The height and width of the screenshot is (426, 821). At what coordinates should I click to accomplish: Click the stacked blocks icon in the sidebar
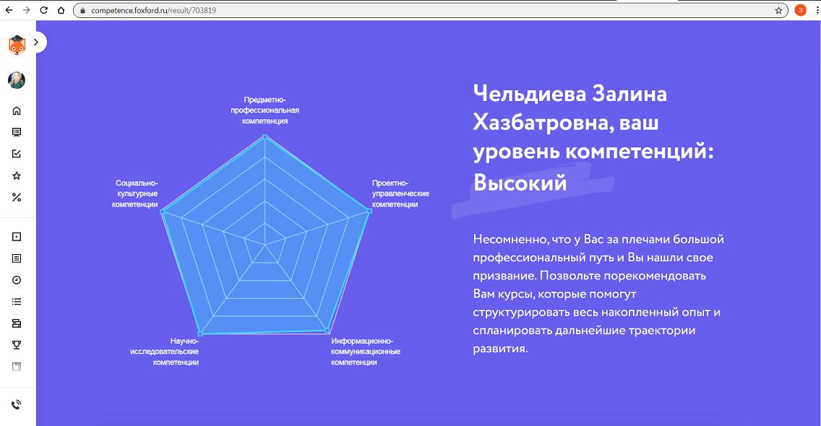coord(17,323)
